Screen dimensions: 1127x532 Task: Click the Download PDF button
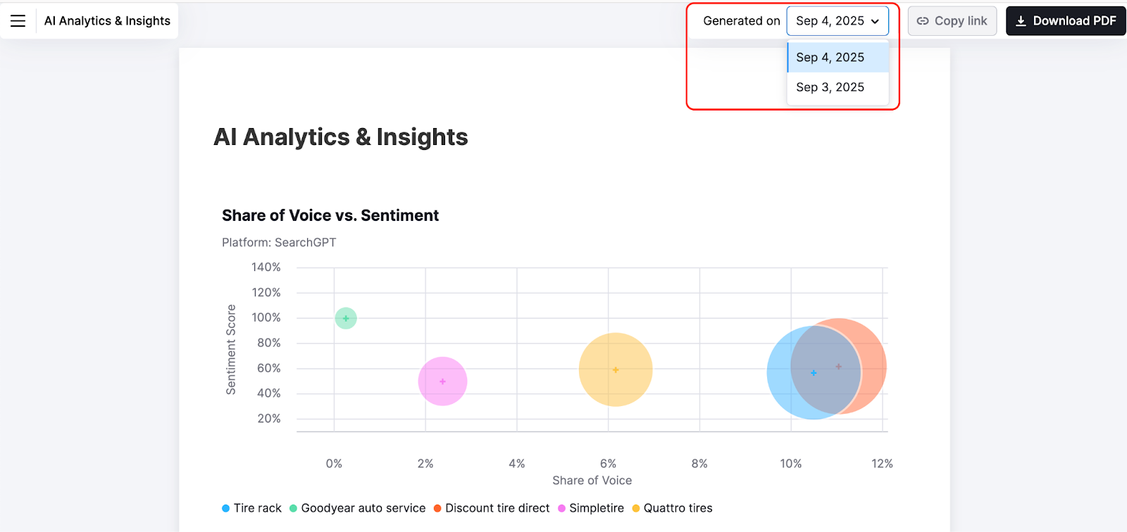pos(1066,21)
